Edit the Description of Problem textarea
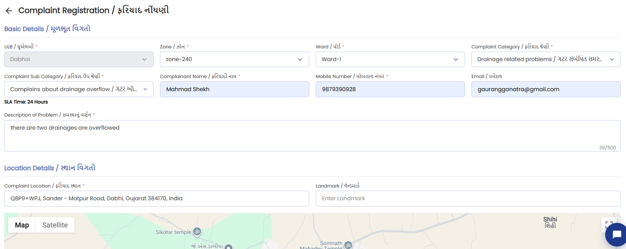The height and width of the screenshot is (249, 626). pos(312,136)
